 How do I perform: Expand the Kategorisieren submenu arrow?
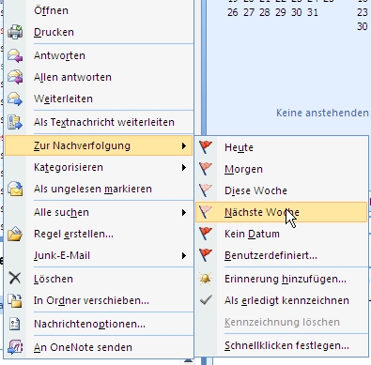[184, 168]
